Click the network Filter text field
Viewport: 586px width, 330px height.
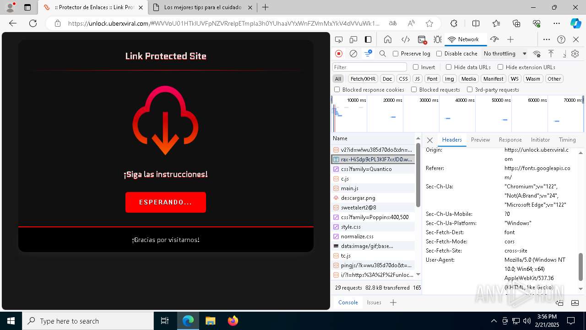[x=369, y=67]
